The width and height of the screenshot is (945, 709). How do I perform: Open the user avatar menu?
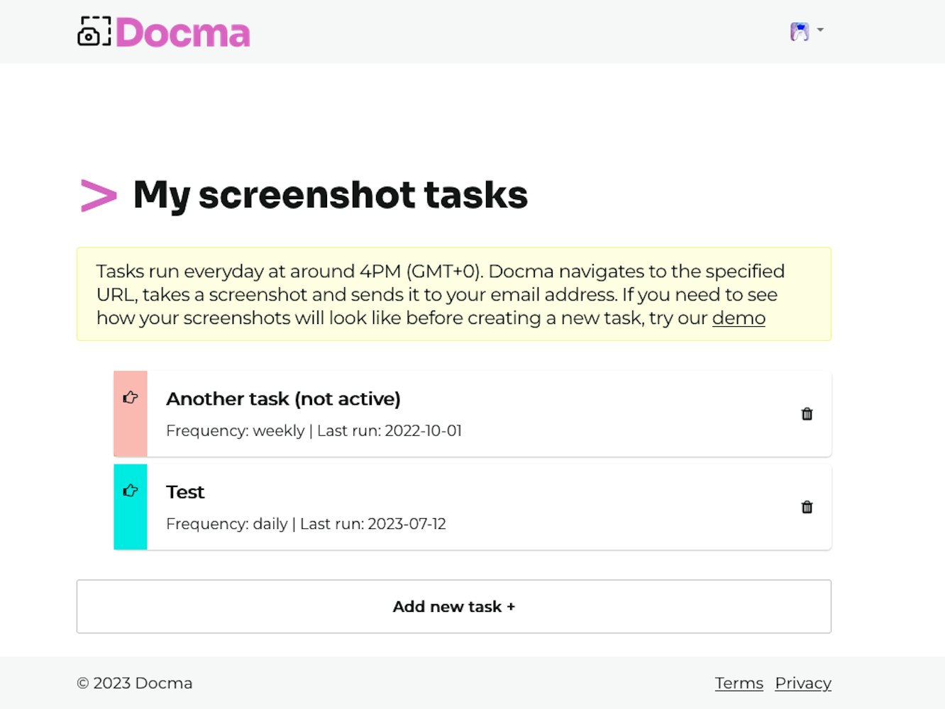(800, 31)
